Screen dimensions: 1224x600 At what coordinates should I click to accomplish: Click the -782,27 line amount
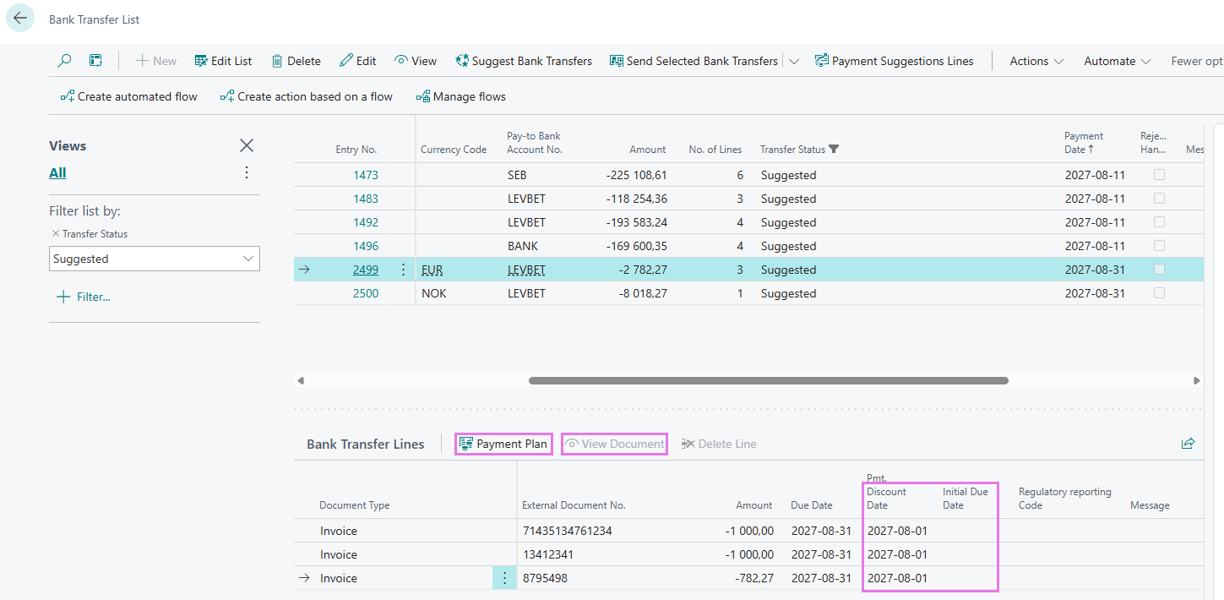pyautogui.click(x=754, y=578)
